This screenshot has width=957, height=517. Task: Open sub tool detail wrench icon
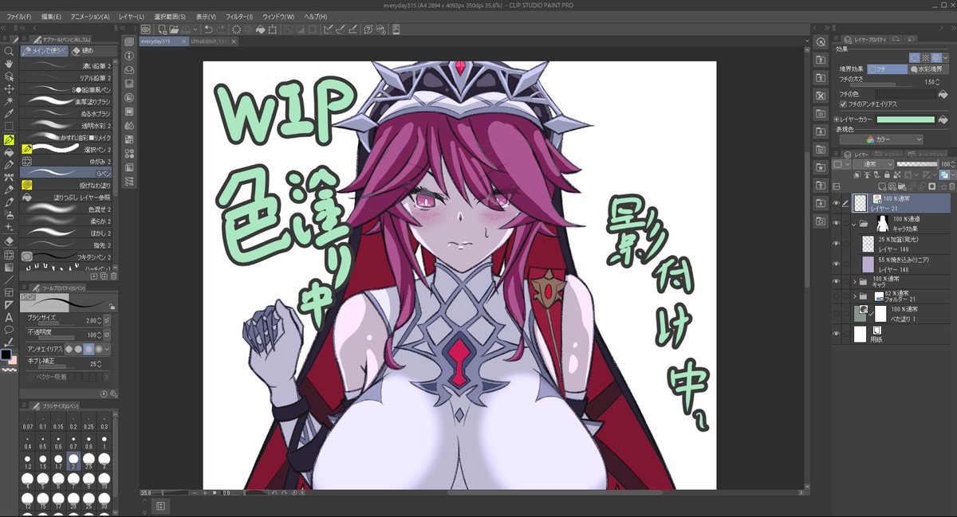[x=113, y=394]
